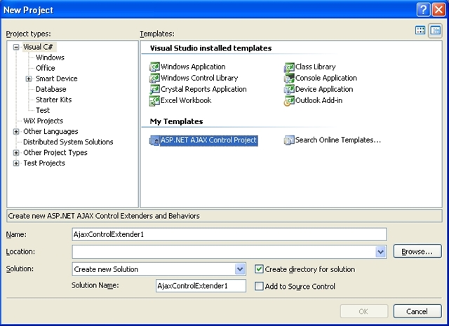The width and height of the screenshot is (449, 326).
Task: Switch templates view to small icons
Action: click(435, 30)
